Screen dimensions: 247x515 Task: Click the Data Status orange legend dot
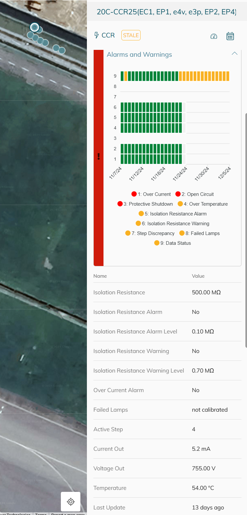pos(157,243)
